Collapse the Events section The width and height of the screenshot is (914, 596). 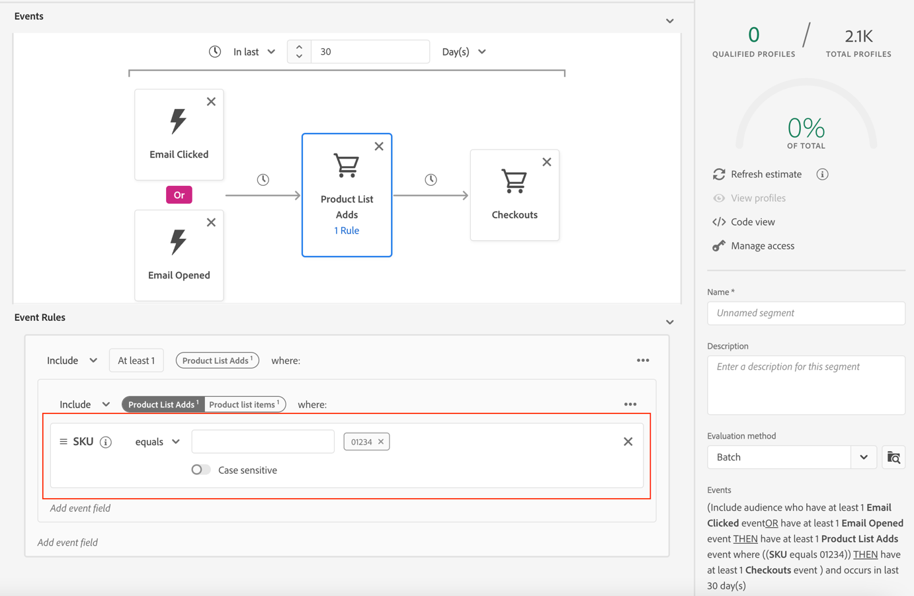669,21
